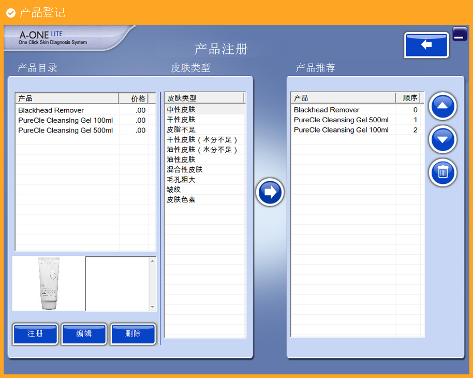Viewport: 473px width, 378px height.
Task: Minimize the window with dash icon
Action: pos(460,34)
